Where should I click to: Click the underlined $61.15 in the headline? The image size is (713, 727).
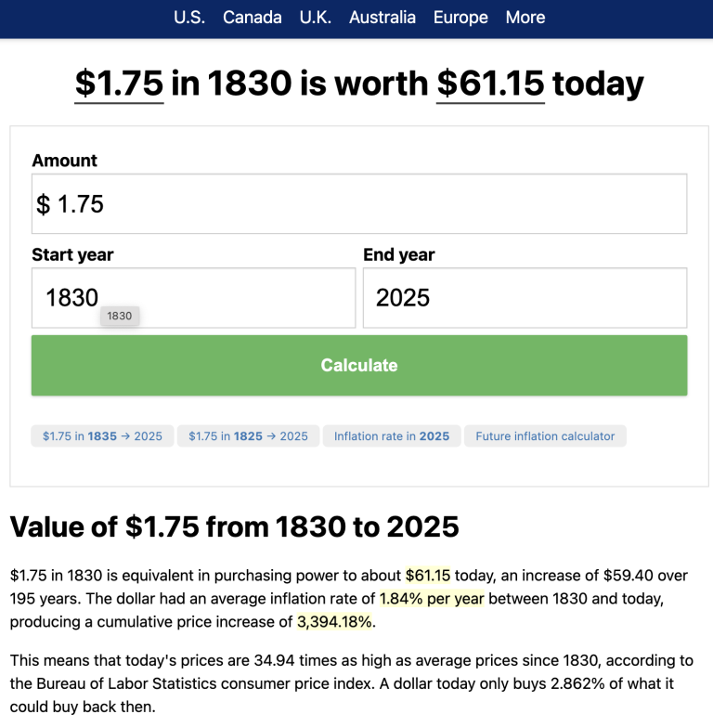[x=490, y=84]
